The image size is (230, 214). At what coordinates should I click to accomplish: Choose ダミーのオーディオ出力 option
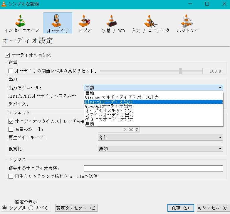(x=153, y=119)
